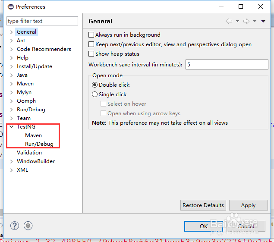Expand the Mylyn tree node
This screenshot has height=242, width=274.
click(x=12, y=92)
